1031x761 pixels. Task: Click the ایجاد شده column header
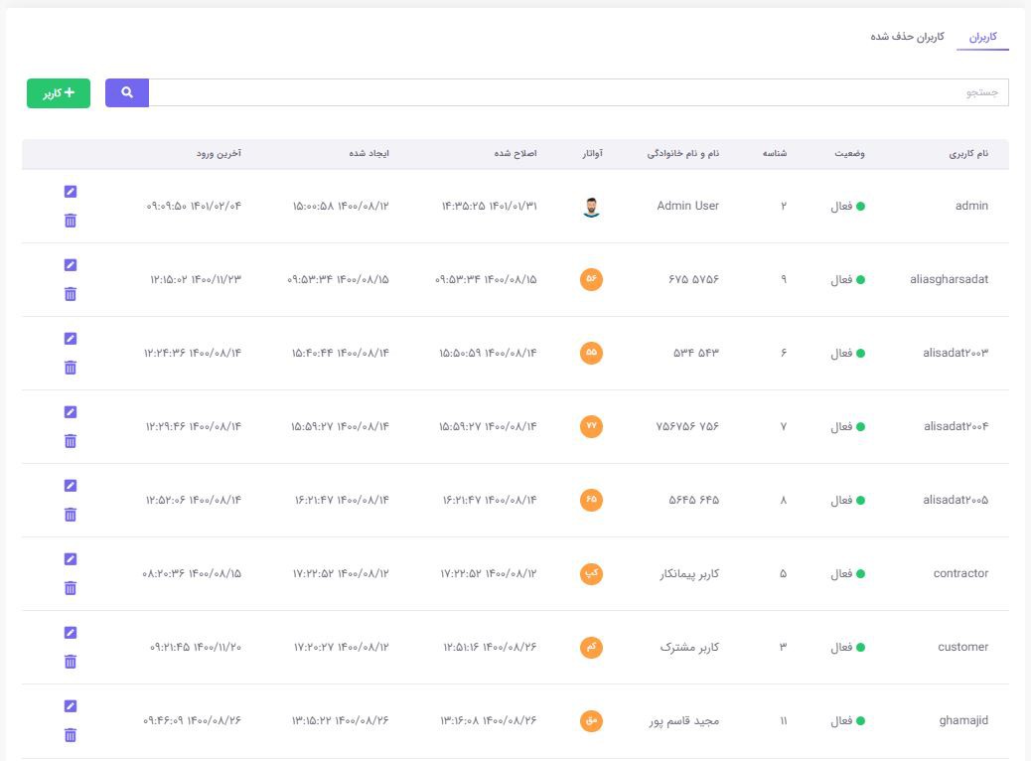pos(368,154)
